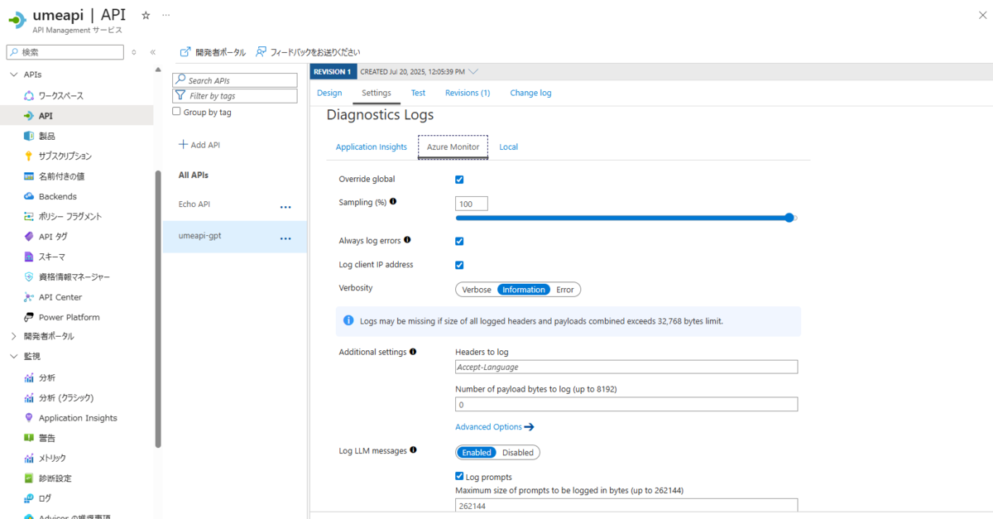Select the Azure Monitor tab
Screen dimensions: 993x519
(x=453, y=147)
